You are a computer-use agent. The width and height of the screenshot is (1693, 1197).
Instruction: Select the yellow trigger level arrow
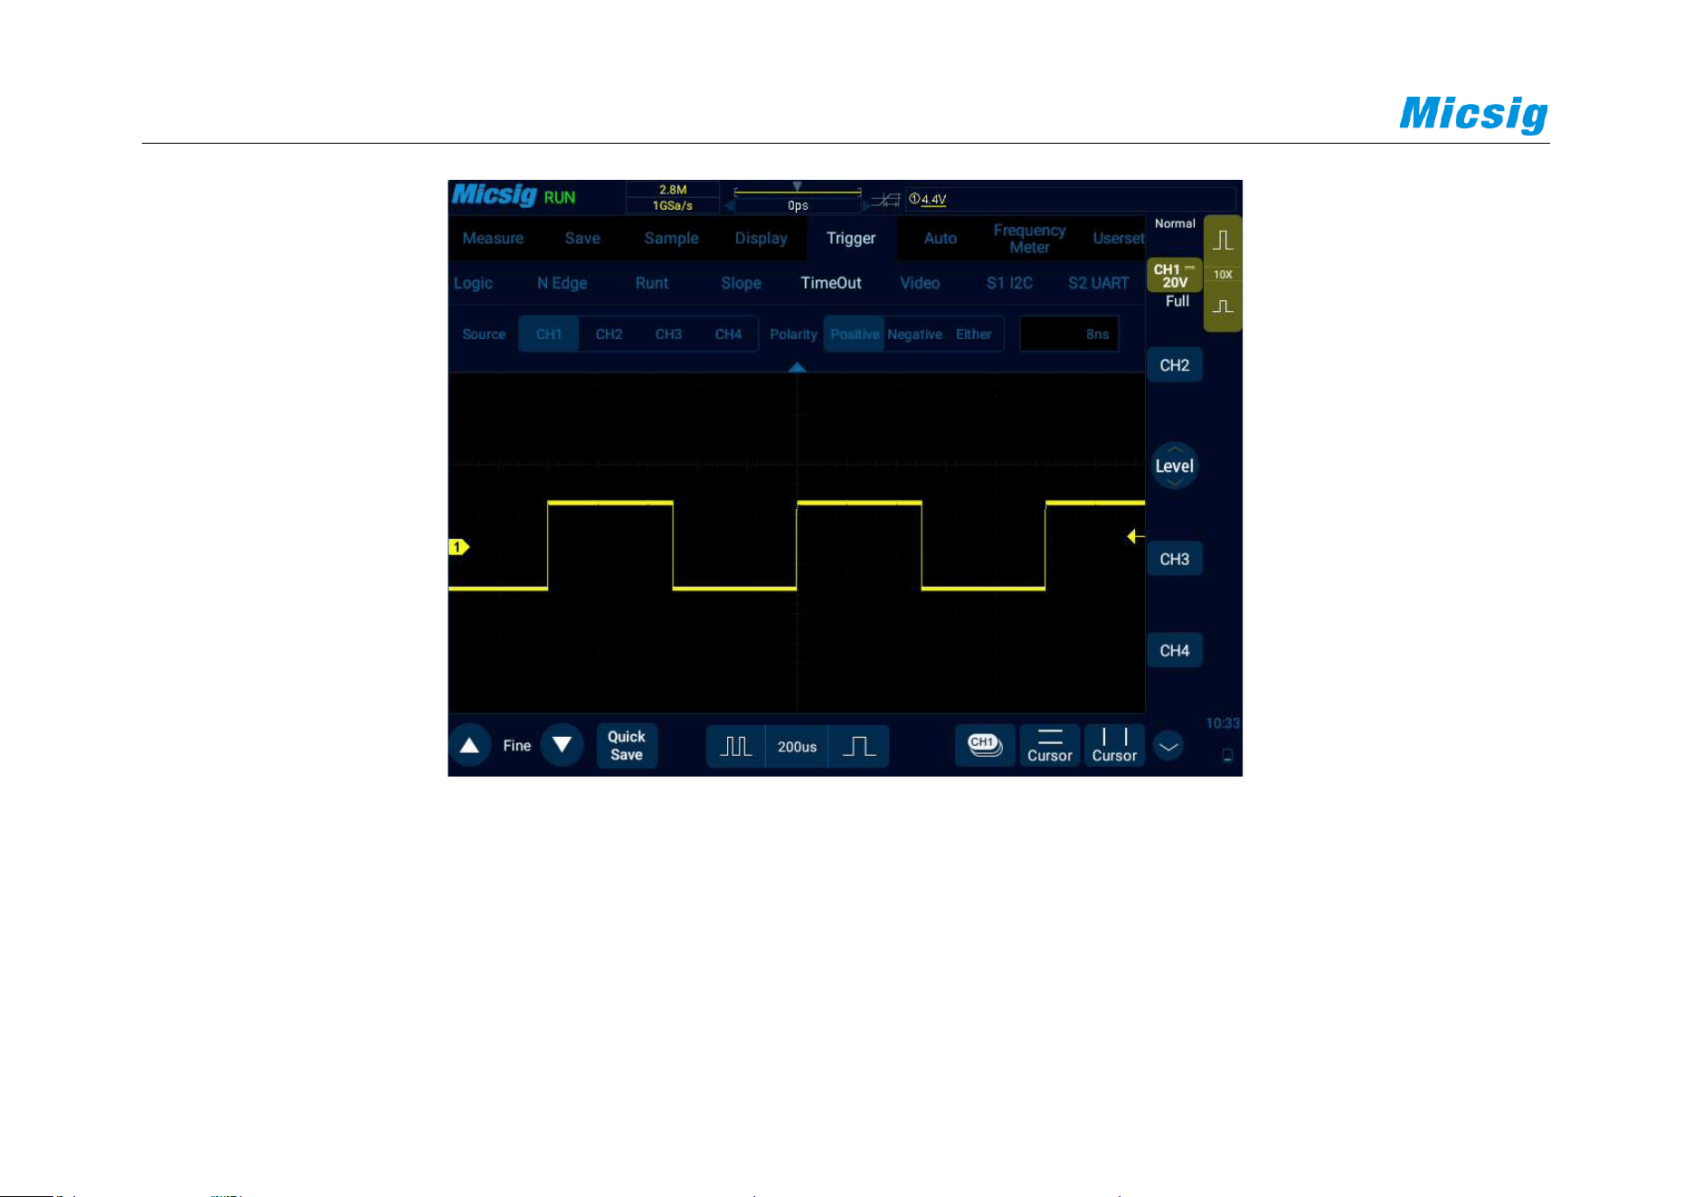[1136, 537]
